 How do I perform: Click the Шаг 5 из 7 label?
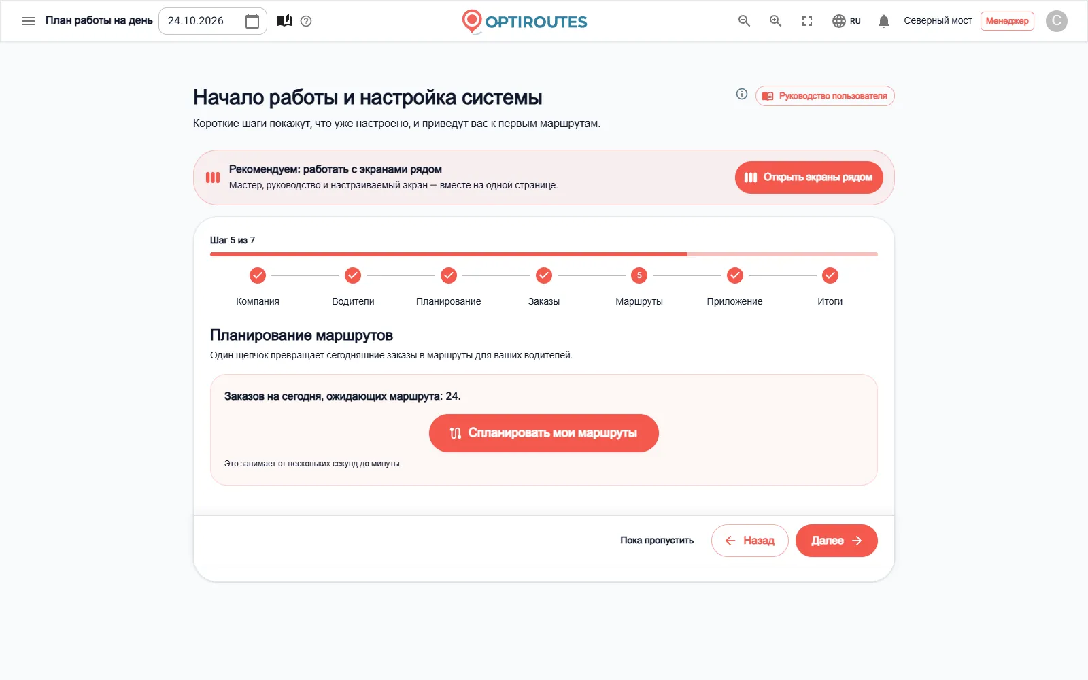tap(233, 240)
